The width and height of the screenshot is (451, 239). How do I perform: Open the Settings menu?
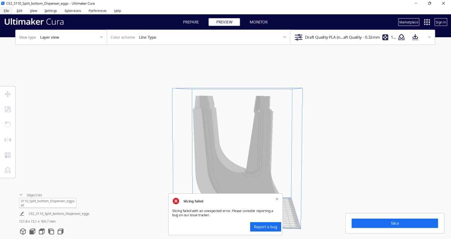[x=51, y=11]
